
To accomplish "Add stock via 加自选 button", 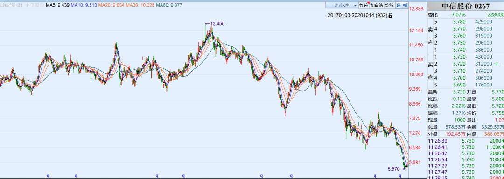I will (x=377, y=5).
